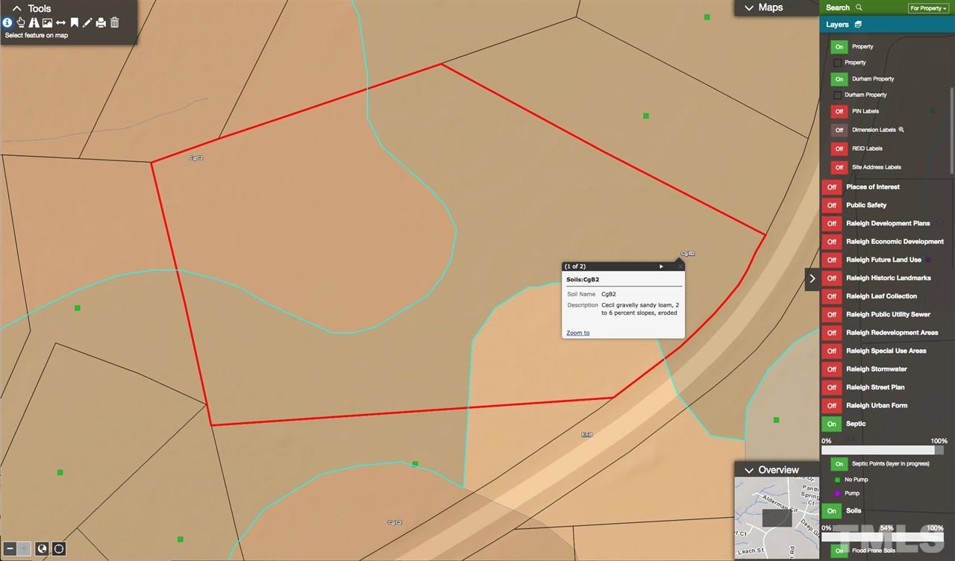
Task: Adjust the Soils opacity slider
Action: tap(883, 537)
